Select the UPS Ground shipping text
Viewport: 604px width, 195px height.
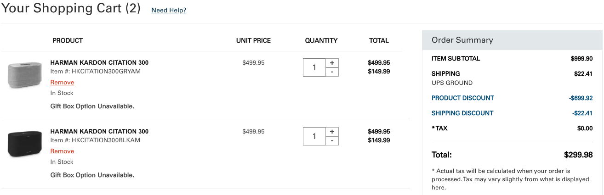click(x=452, y=83)
